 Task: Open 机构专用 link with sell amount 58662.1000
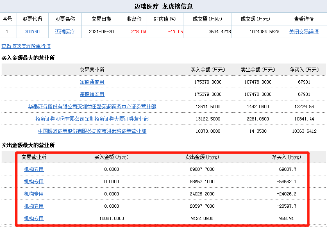point(34,182)
